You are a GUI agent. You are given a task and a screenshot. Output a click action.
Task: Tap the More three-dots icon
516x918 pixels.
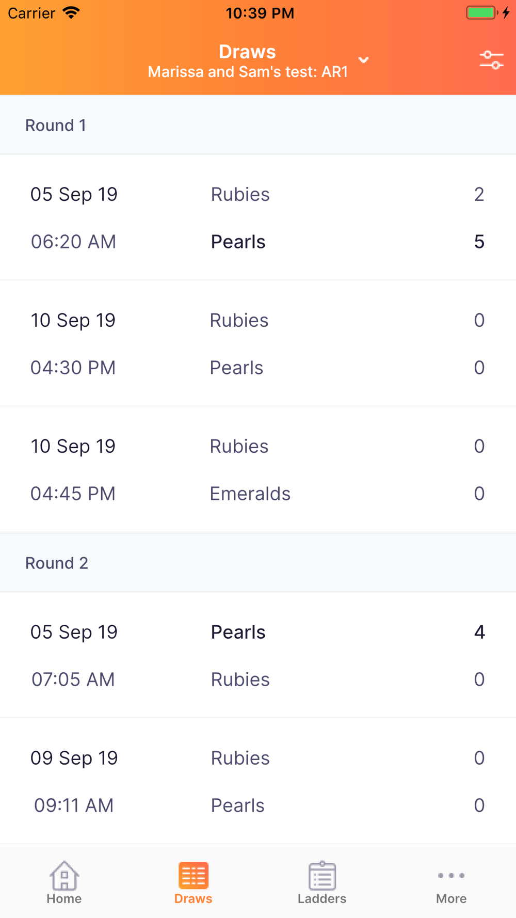[x=451, y=875]
